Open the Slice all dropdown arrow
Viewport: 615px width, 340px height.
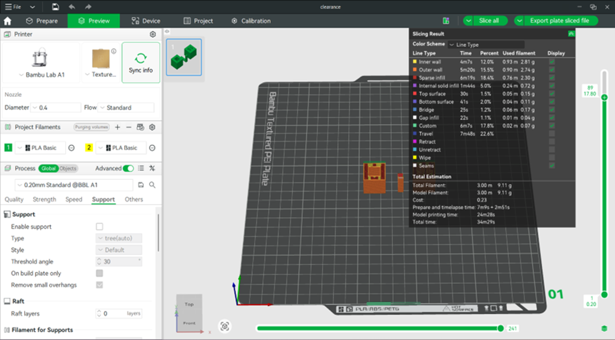(469, 21)
